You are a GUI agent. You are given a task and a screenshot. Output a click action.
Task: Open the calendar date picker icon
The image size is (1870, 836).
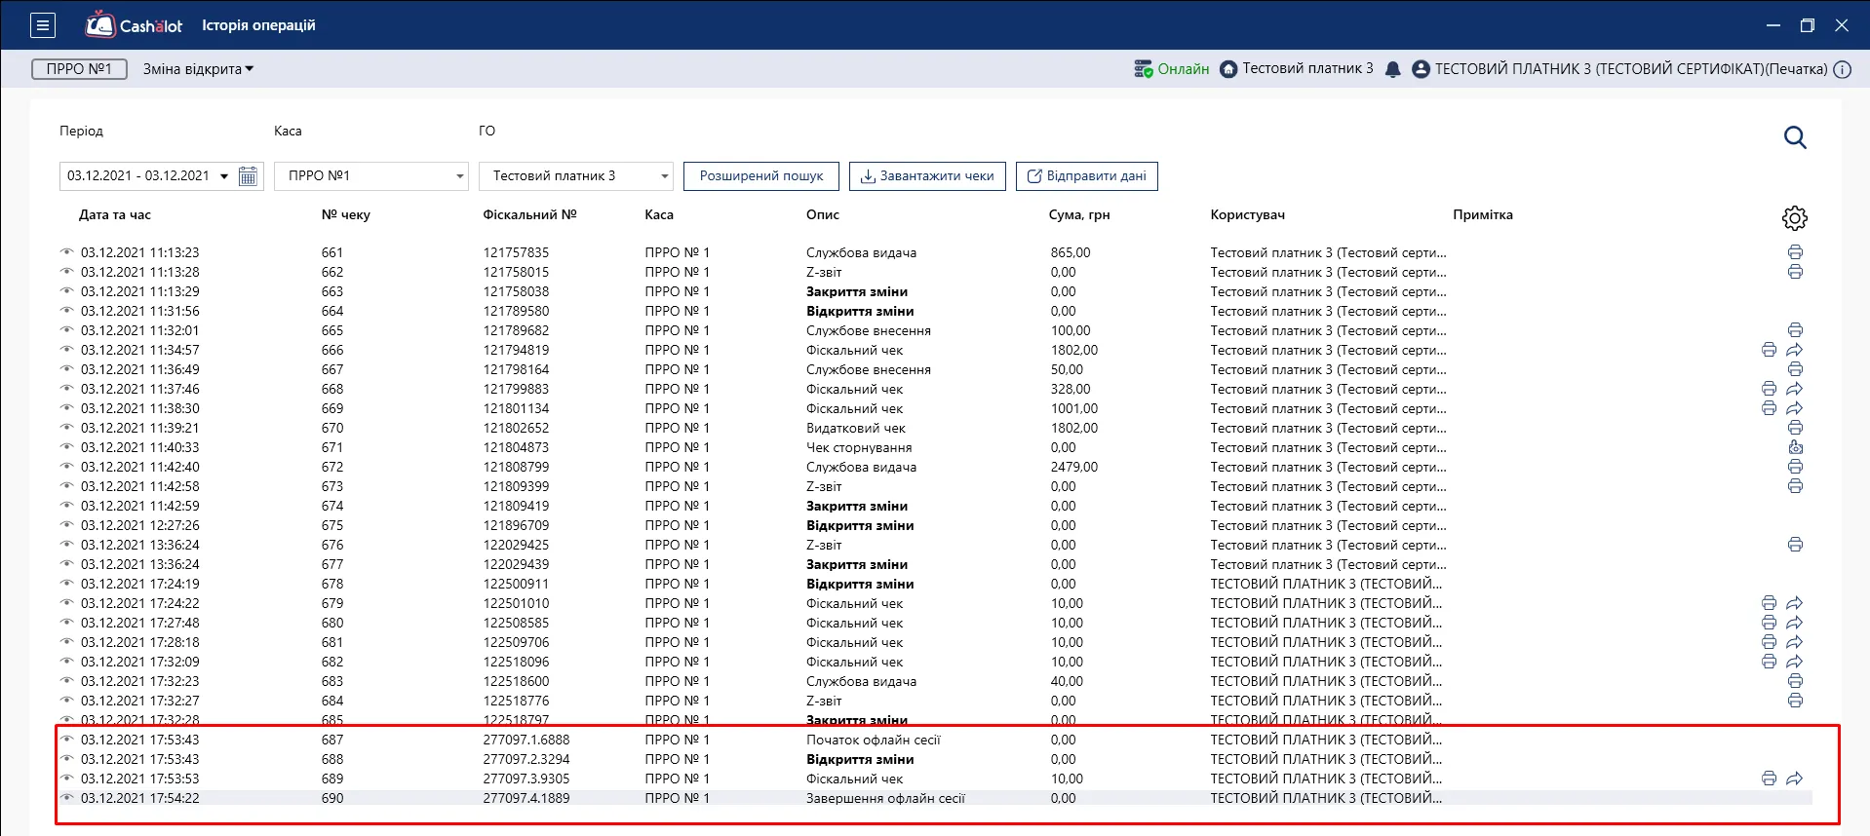(249, 176)
